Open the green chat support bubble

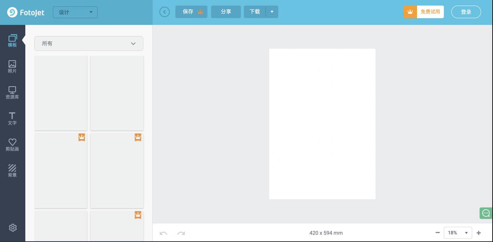(486, 213)
